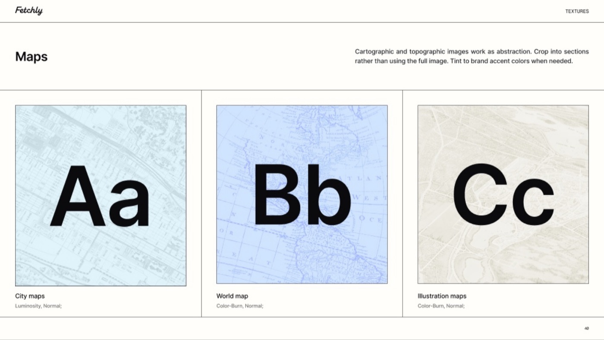Select the Illustration maps caption
The height and width of the screenshot is (340, 604).
442,296
